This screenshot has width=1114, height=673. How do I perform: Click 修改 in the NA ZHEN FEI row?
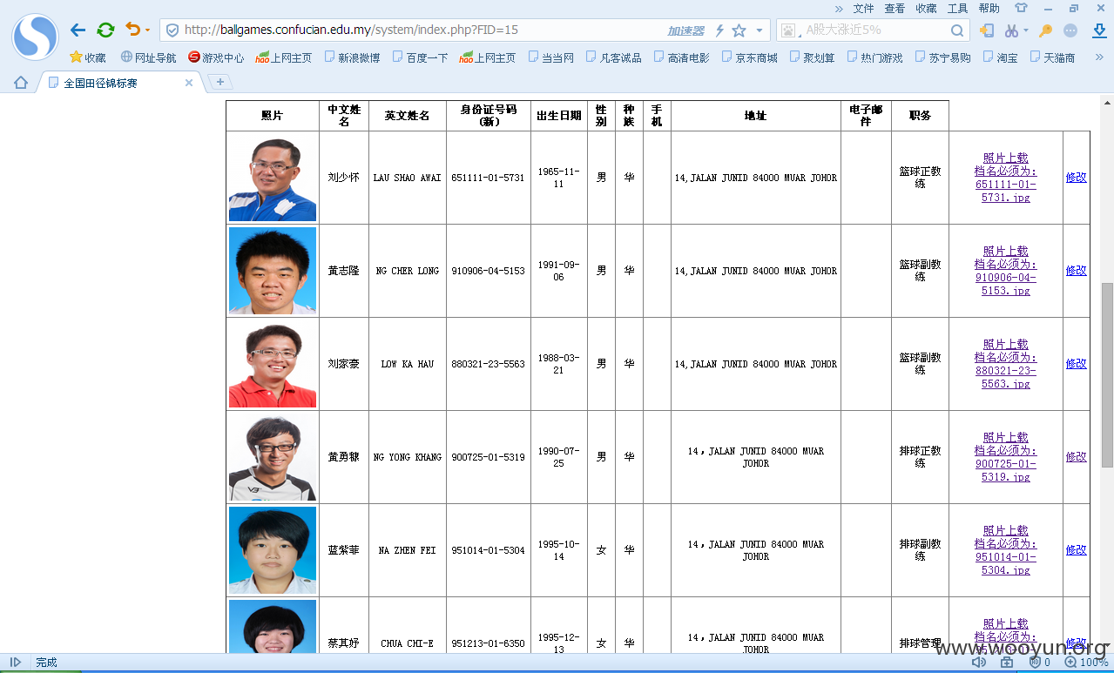point(1077,550)
